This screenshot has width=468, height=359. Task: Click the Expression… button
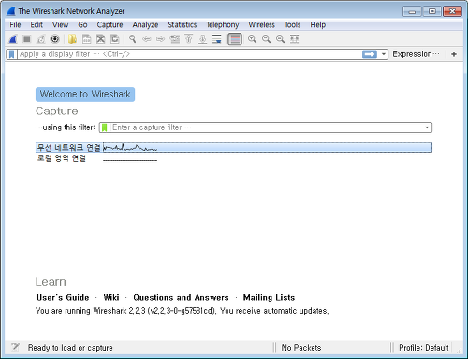tap(416, 54)
